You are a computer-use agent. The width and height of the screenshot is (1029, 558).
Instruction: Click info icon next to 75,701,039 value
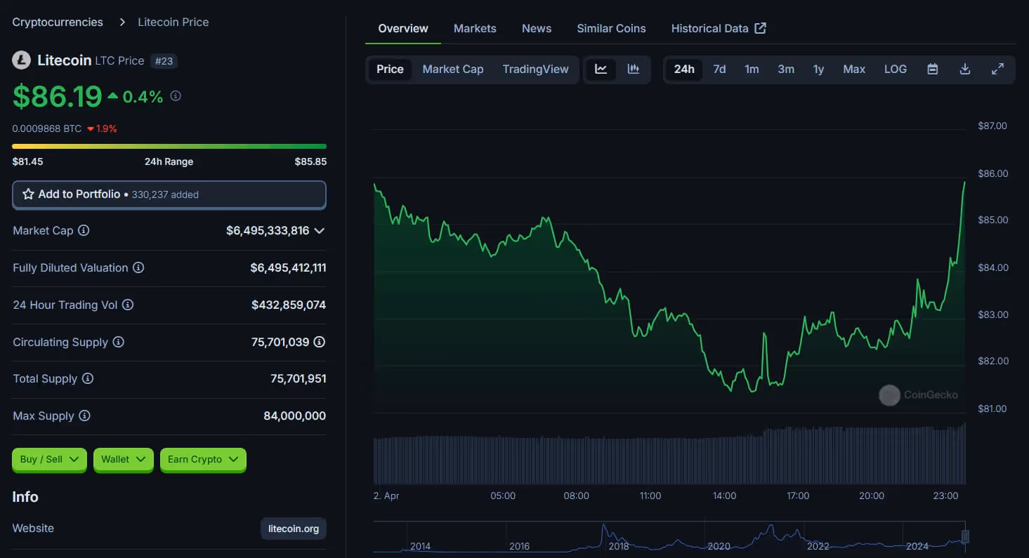click(x=320, y=342)
